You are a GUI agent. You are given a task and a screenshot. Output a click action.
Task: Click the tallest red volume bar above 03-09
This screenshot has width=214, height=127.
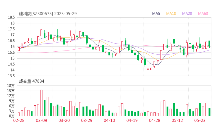point(41,103)
